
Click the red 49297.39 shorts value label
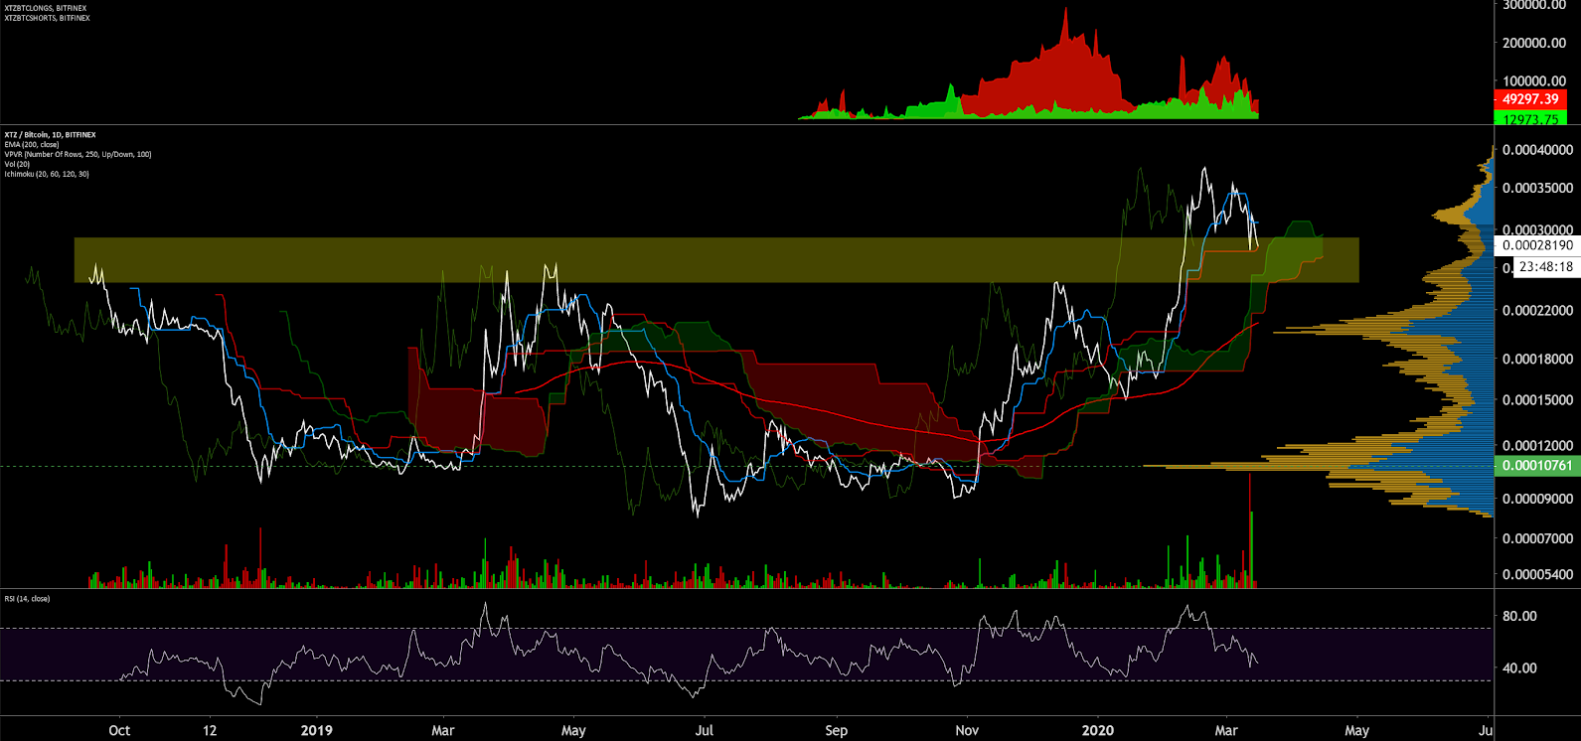pos(1530,99)
